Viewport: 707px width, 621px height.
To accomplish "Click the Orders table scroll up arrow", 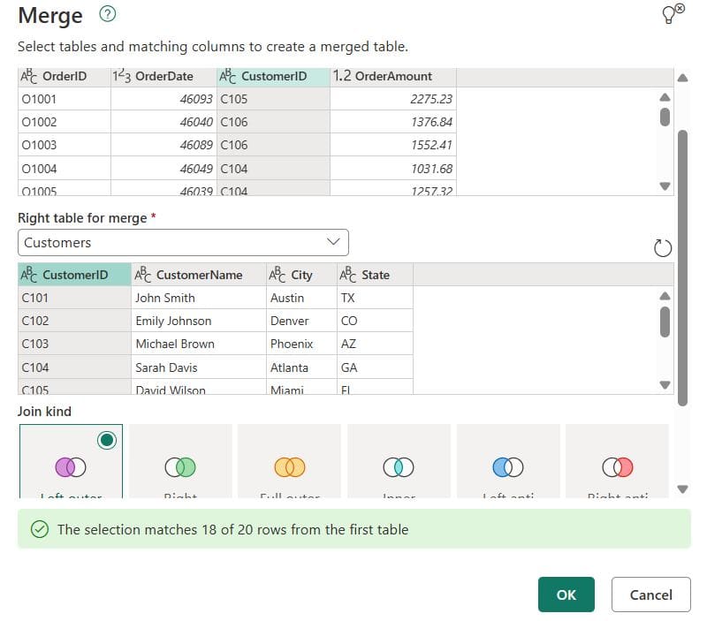I will (665, 97).
